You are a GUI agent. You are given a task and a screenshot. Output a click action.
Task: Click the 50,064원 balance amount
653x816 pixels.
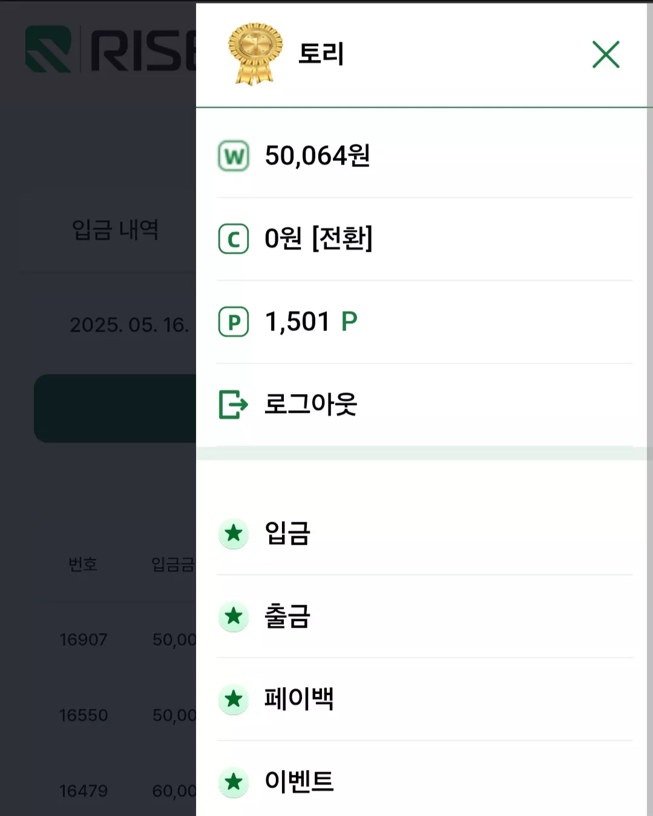click(x=318, y=156)
